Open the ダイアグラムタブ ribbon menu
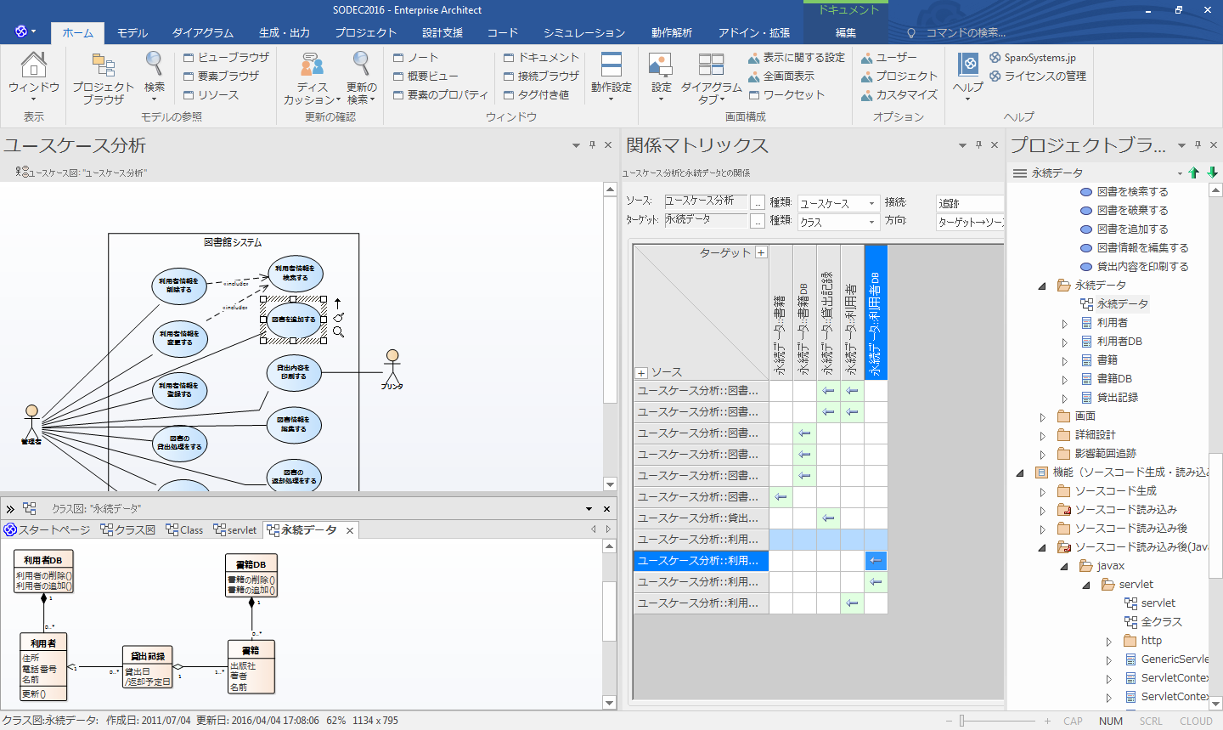The image size is (1223, 730). [x=711, y=78]
